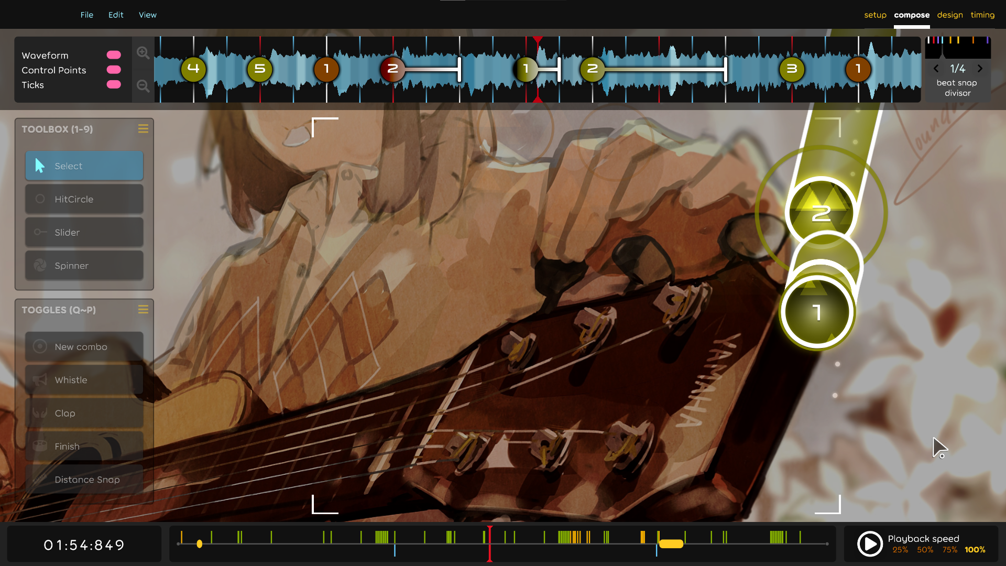Toggle the Waveform switch
The width and height of the screenshot is (1006, 566).
[114, 55]
